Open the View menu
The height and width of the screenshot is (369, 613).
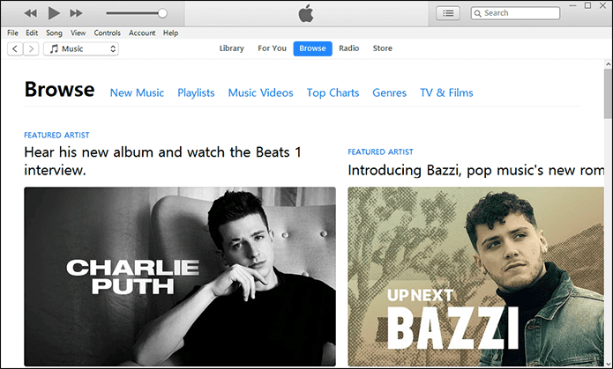78,33
